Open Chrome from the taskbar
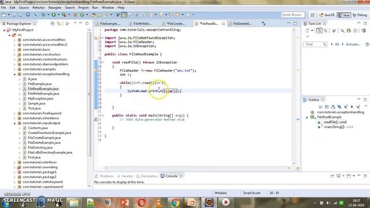This screenshot has width=370, height=208. pos(175,203)
